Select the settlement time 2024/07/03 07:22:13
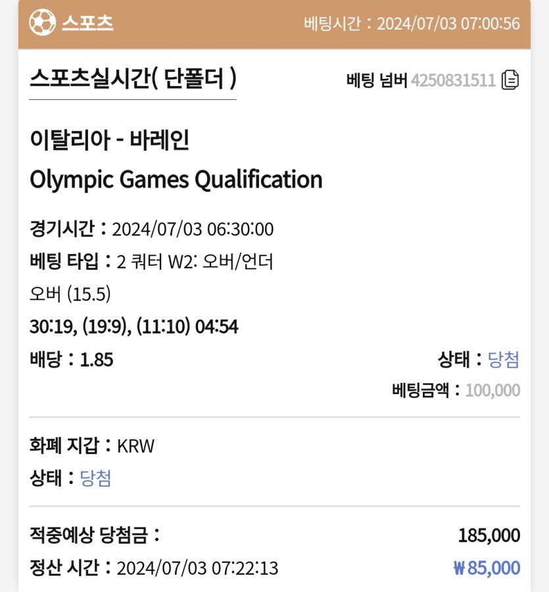This screenshot has height=592, width=549. [x=197, y=568]
